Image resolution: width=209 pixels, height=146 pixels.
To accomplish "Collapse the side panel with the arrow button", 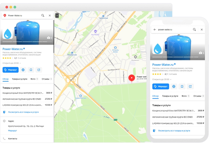I will 57,16.
